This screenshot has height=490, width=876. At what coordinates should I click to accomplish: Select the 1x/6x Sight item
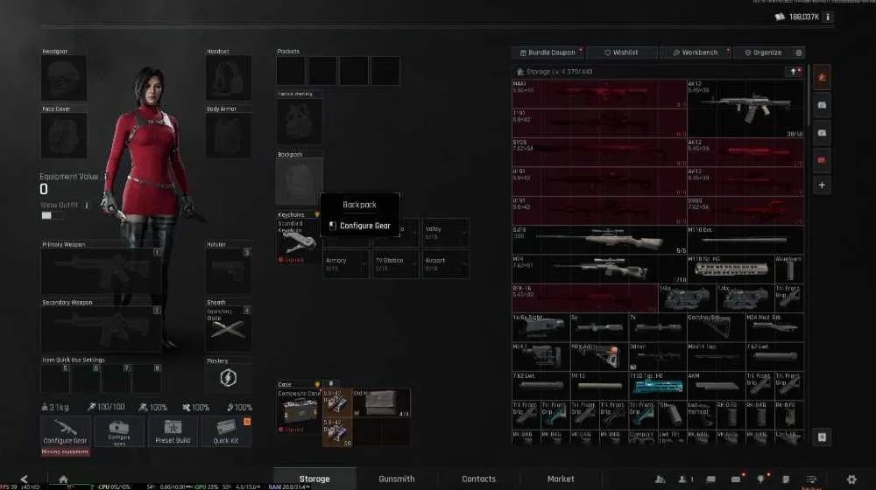[540, 327]
